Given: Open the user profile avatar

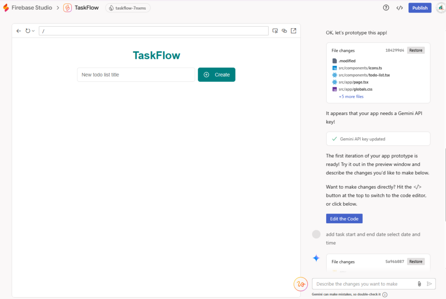Looking at the screenshot, I should point(441,8).
